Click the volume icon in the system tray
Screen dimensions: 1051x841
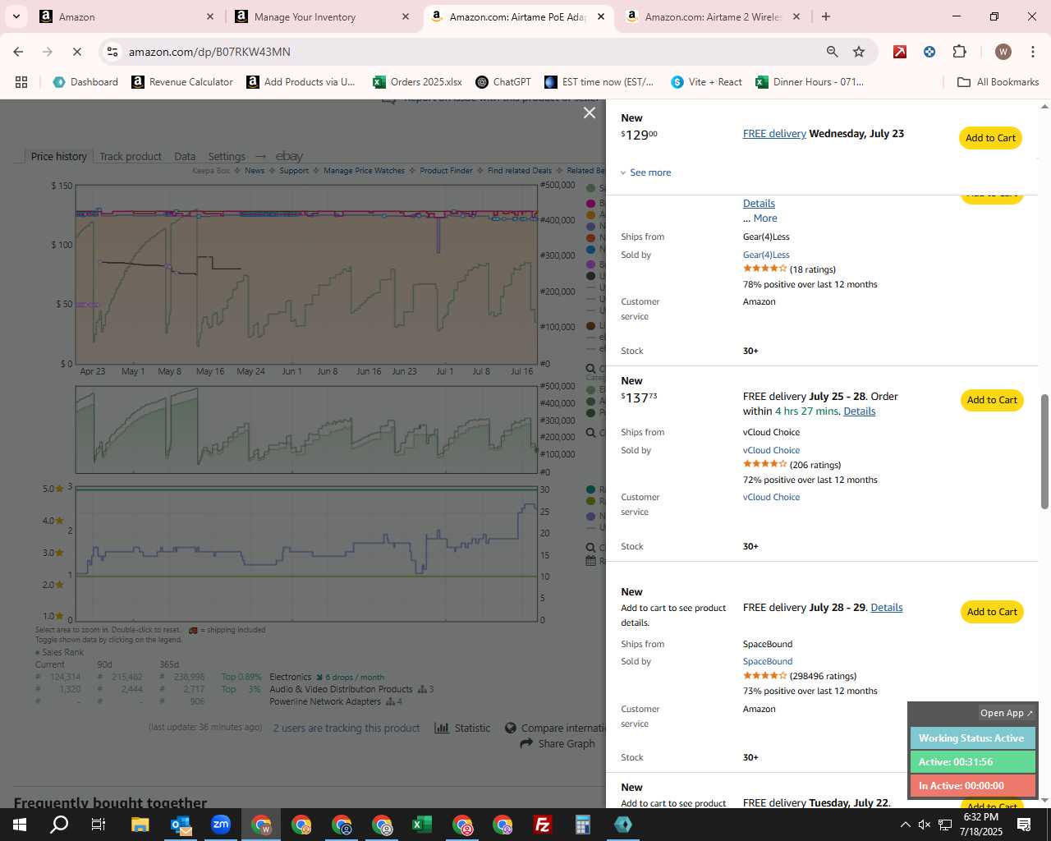coord(924,825)
